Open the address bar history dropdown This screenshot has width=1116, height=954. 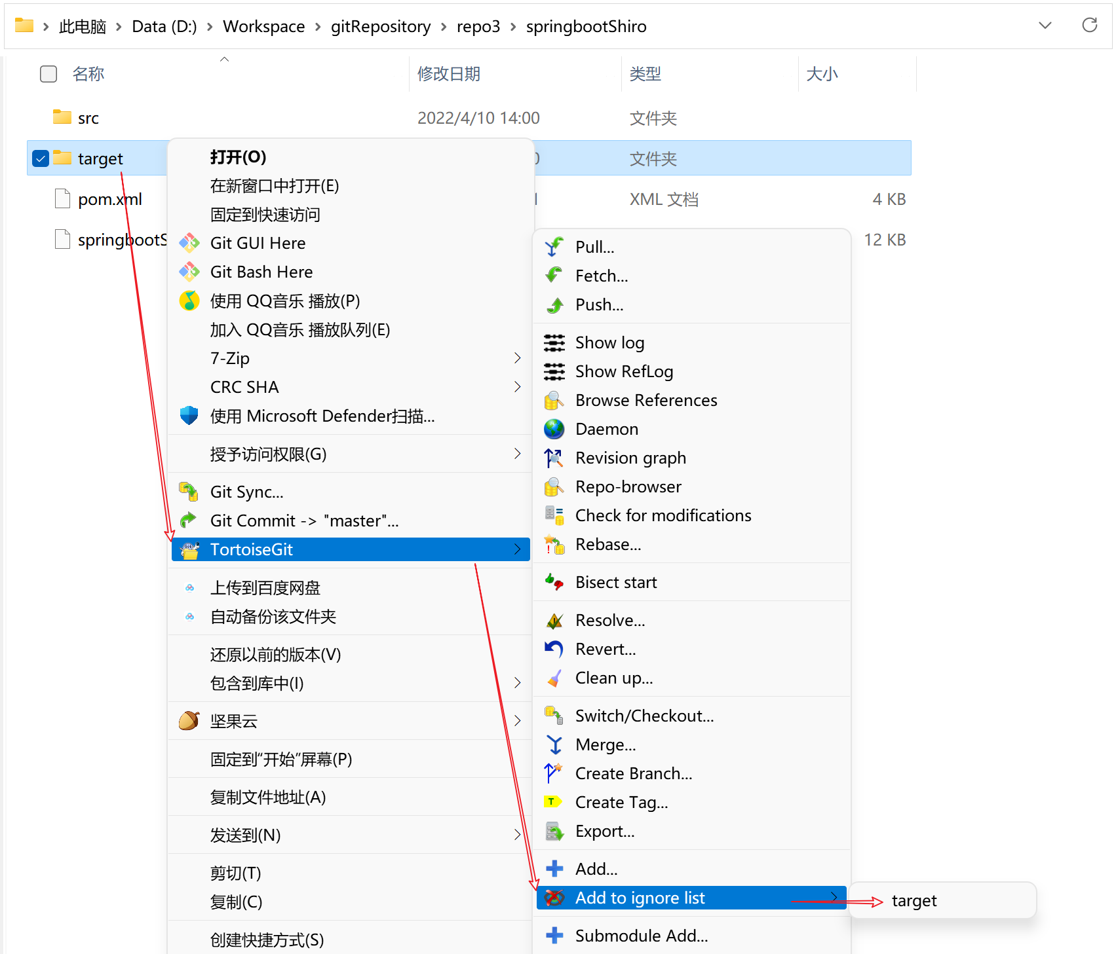click(x=1045, y=26)
